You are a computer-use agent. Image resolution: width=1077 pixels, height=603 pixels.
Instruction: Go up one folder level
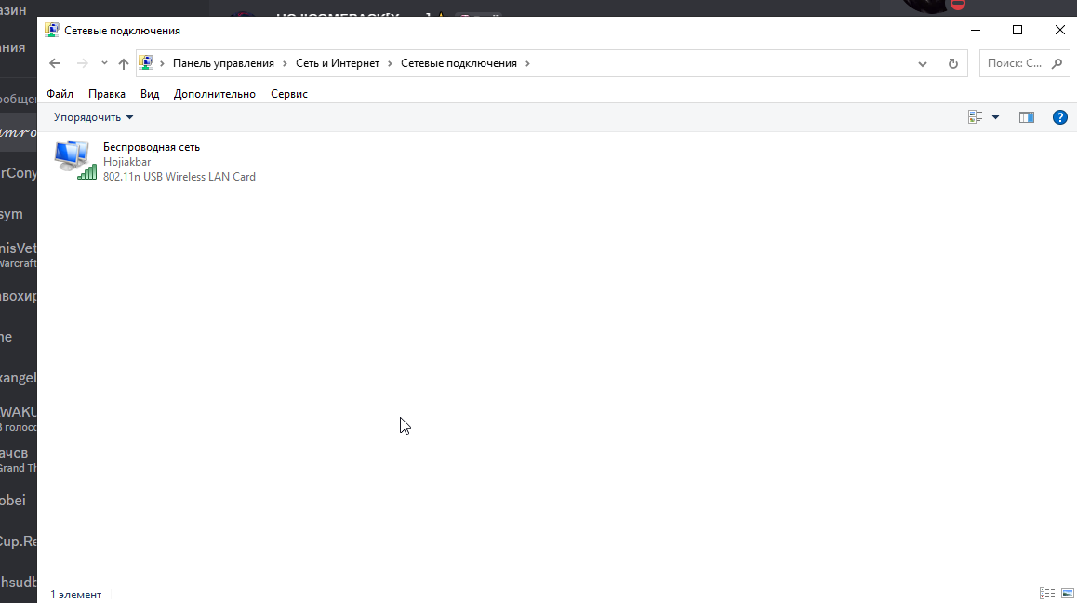click(x=124, y=63)
